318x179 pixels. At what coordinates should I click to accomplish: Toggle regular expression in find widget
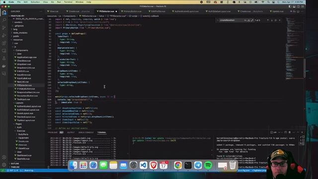252,20
